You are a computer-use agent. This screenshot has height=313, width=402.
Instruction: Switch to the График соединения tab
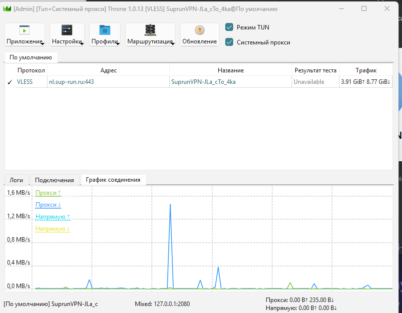[x=113, y=180]
